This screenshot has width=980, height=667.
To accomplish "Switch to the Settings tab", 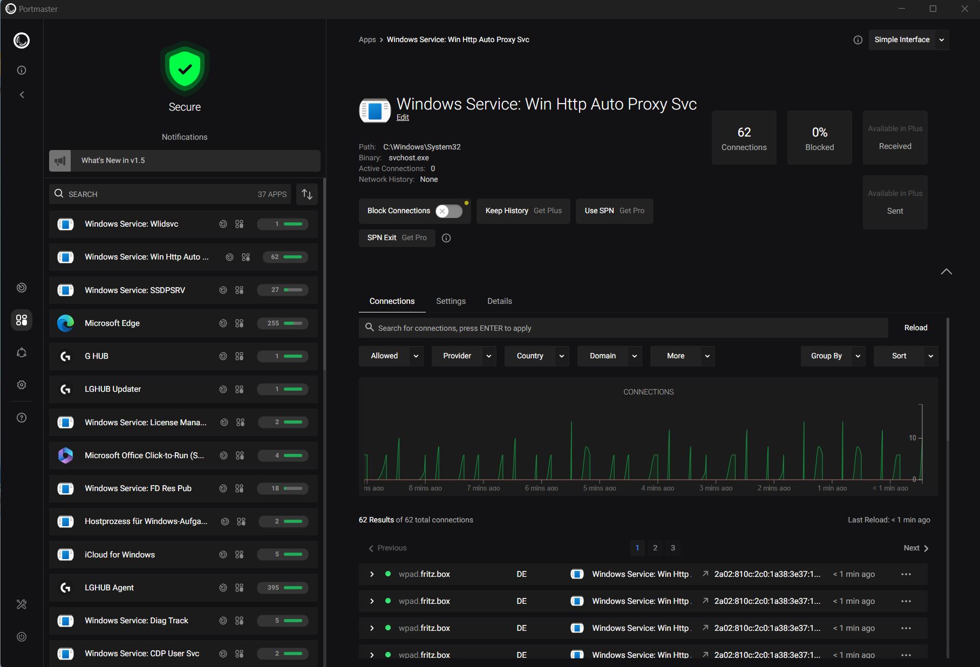I will (x=451, y=301).
